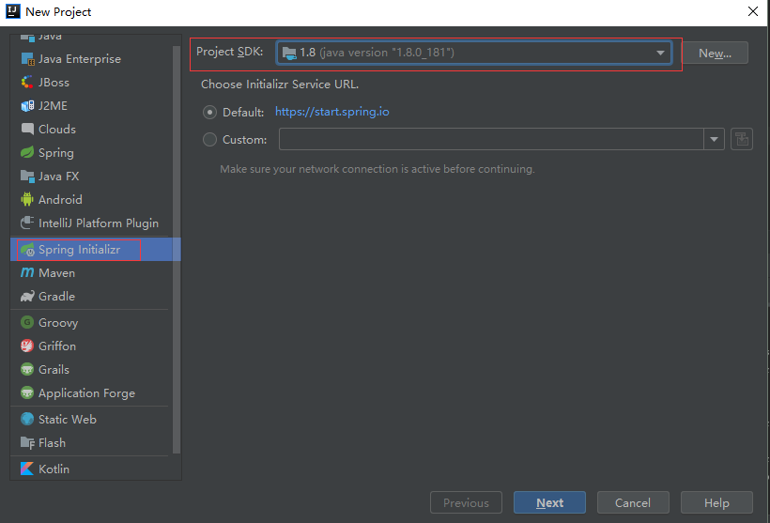
Task: Select Application Forge label
Action: point(87,393)
